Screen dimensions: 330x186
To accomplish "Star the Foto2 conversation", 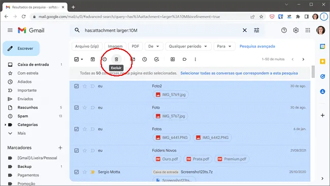I will (85, 86).
